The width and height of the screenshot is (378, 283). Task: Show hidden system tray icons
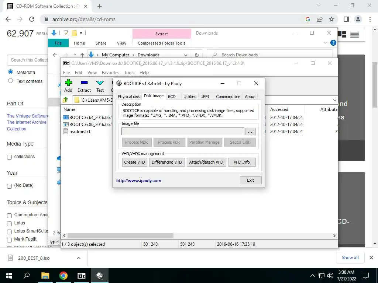tap(312, 276)
